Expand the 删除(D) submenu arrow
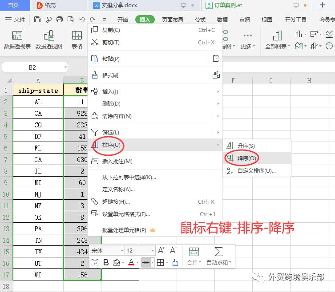 [x=218, y=103]
